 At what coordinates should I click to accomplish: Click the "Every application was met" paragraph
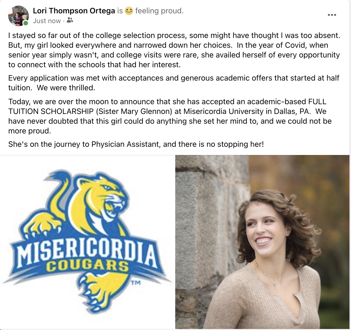[174, 83]
